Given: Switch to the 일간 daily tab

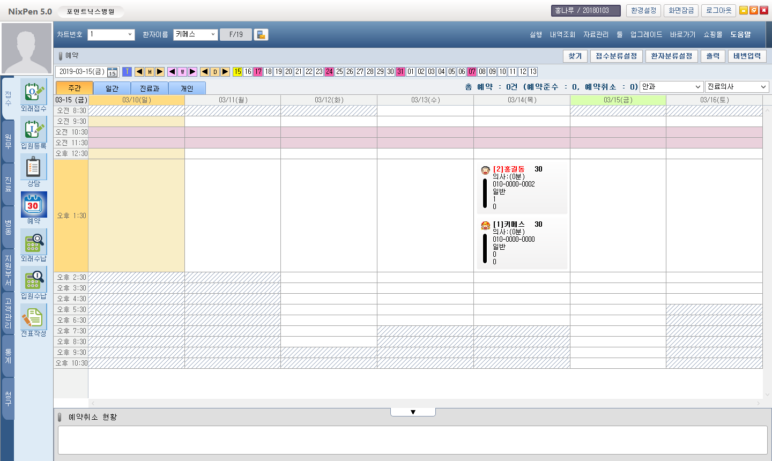Looking at the screenshot, I should point(112,88).
